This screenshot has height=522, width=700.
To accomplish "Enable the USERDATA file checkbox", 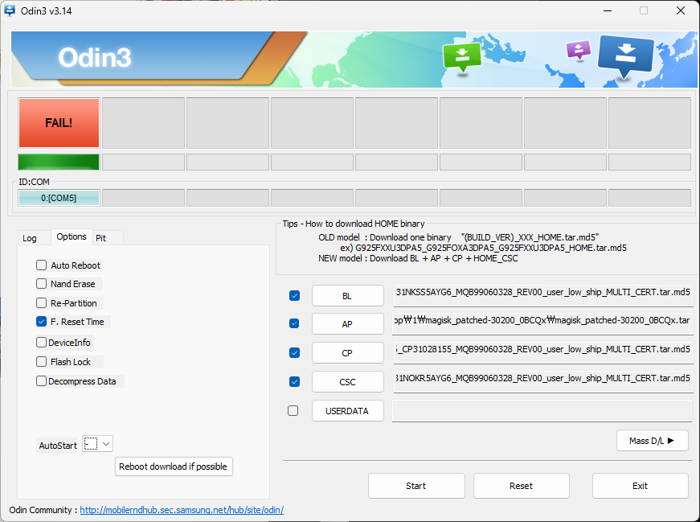I will tap(293, 410).
